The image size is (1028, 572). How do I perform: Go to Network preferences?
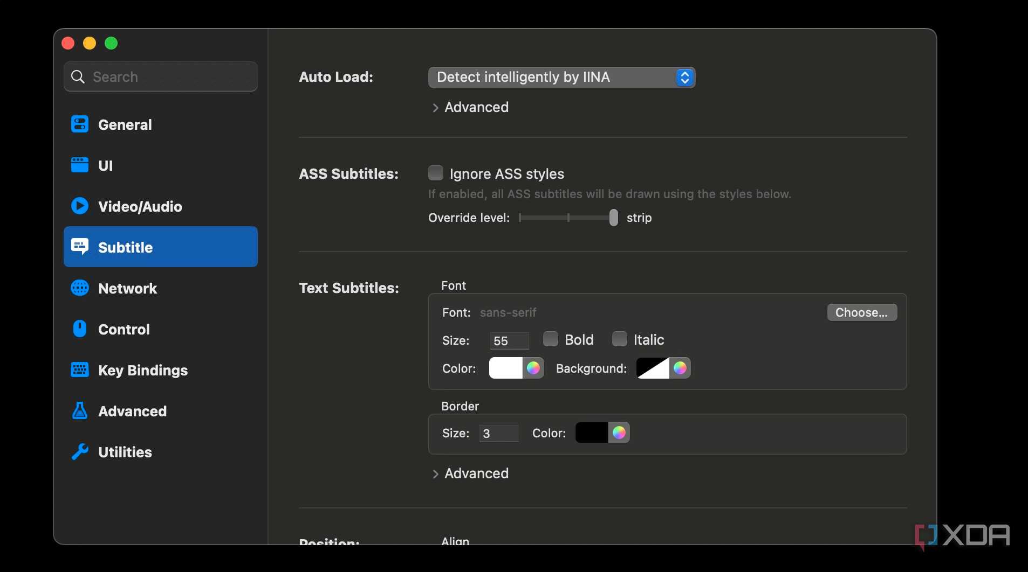tap(161, 288)
